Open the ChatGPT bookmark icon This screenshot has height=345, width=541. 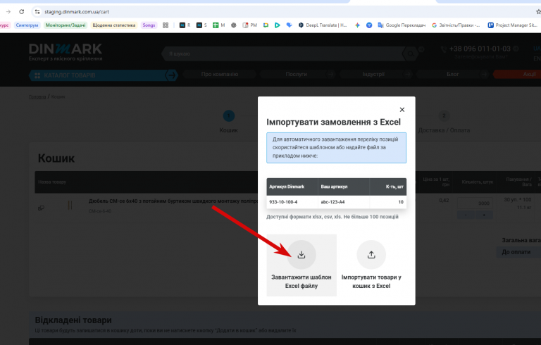point(234,25)
